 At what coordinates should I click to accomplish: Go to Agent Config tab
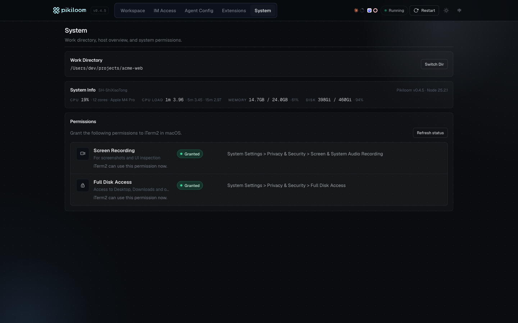(199, 10)
